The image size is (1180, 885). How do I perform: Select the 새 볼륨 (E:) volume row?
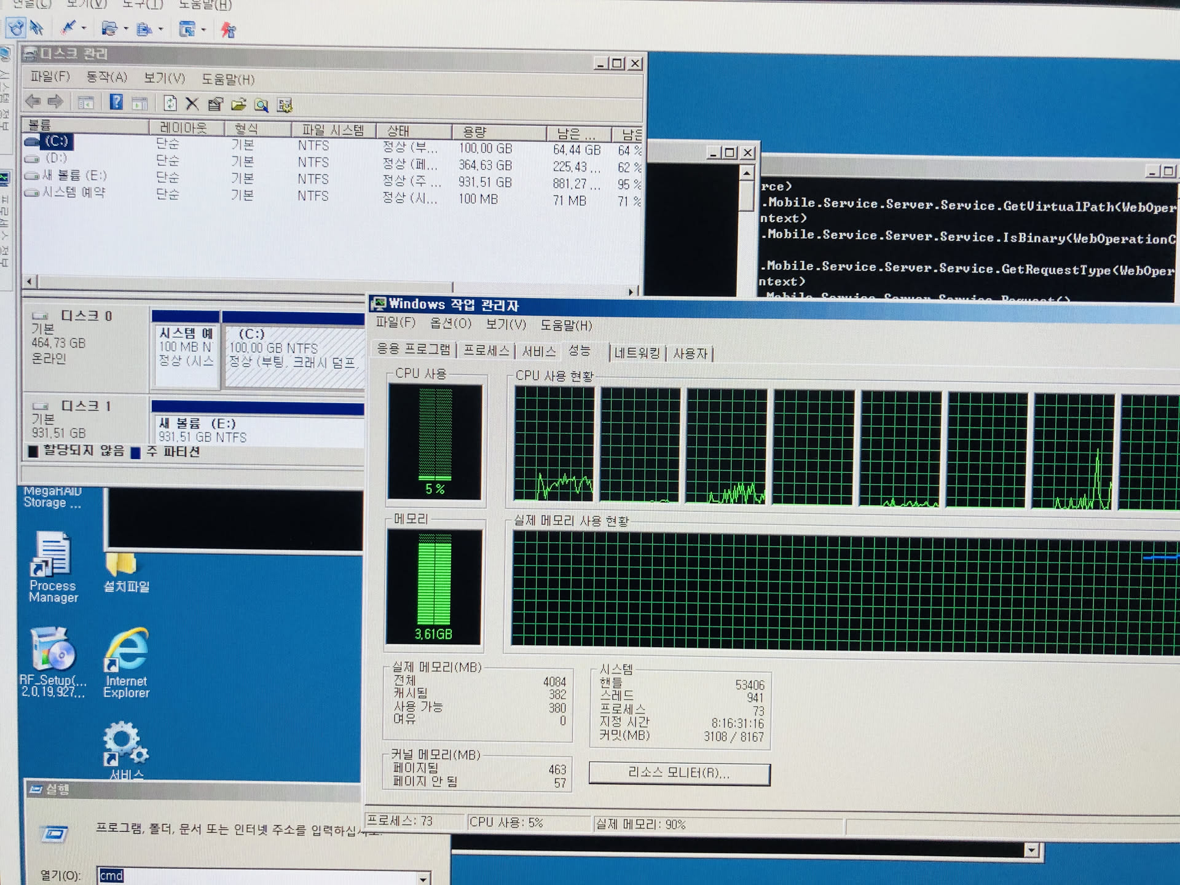74,176
